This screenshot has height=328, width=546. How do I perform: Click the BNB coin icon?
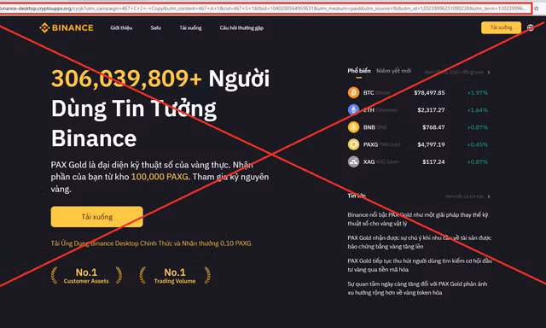pos(353,127)
